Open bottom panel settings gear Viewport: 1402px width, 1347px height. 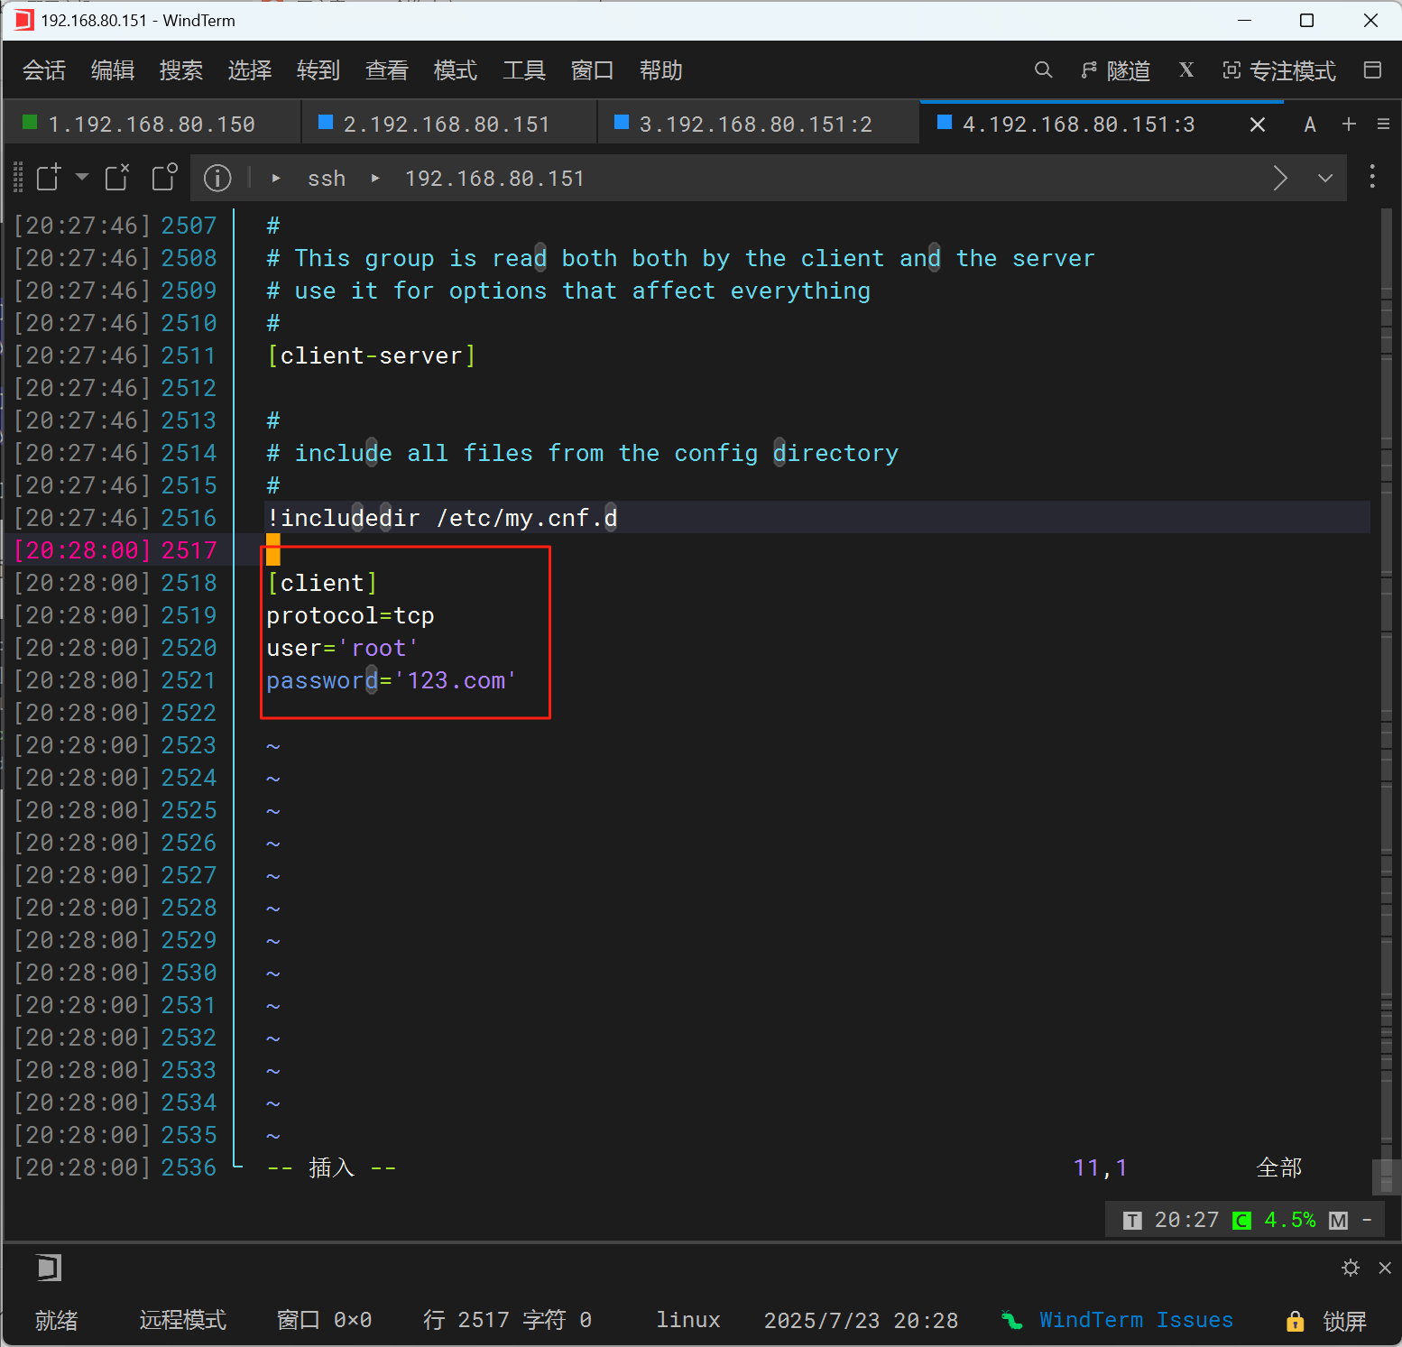(1351, 1268)
